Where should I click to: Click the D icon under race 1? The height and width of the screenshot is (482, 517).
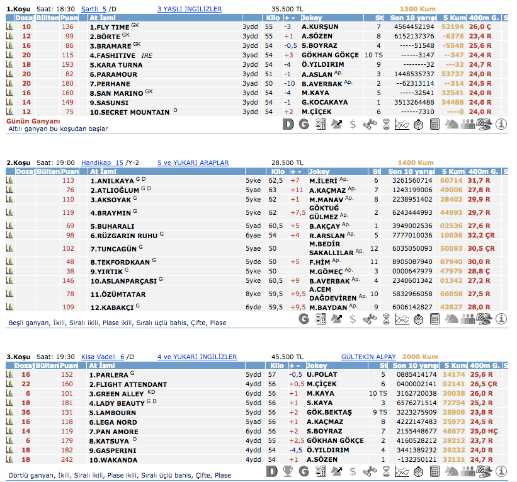[288, 124]
